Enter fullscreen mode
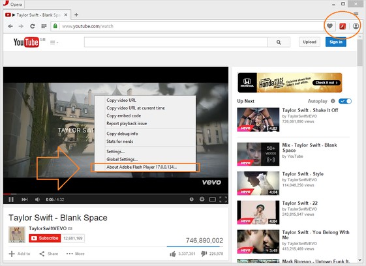 223,199
